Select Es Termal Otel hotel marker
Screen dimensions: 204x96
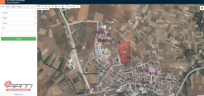[x=111, y=69]
